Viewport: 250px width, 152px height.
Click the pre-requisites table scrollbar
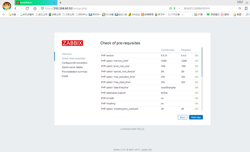202,62
